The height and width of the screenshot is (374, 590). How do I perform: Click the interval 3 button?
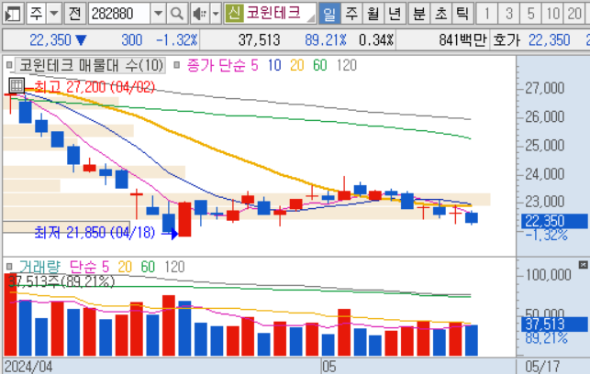click(x=508, y=14)
